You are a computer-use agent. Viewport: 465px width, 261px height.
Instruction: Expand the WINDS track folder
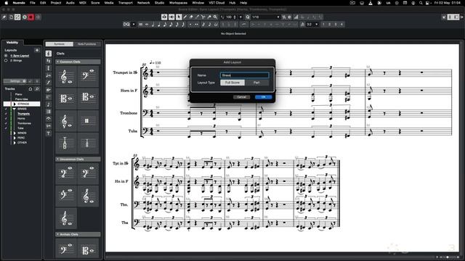[15, 133]
